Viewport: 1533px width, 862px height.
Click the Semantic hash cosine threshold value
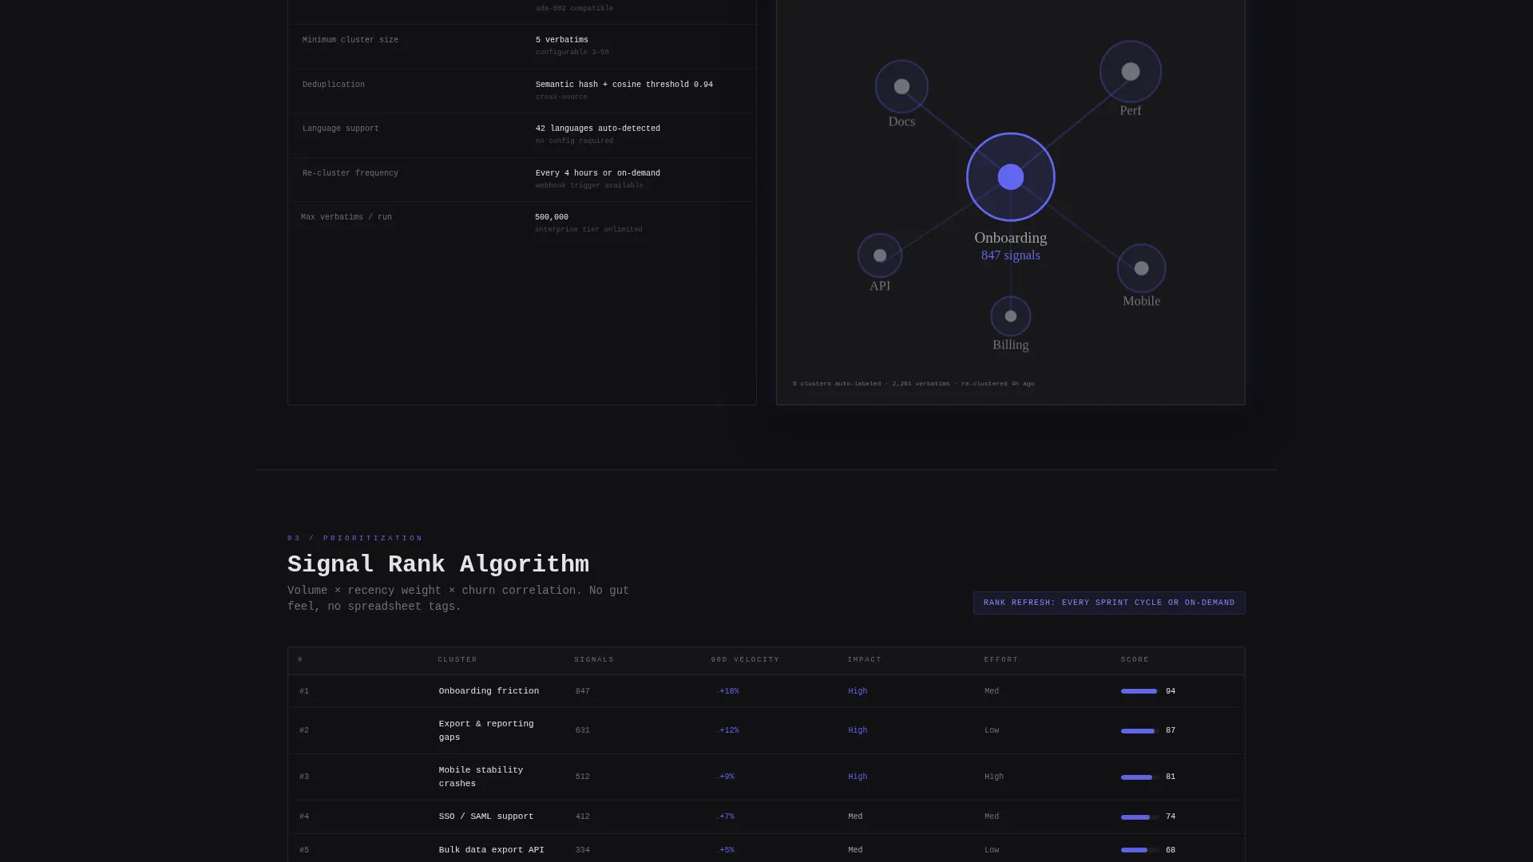pyautogui.click(x=624, y=85)
